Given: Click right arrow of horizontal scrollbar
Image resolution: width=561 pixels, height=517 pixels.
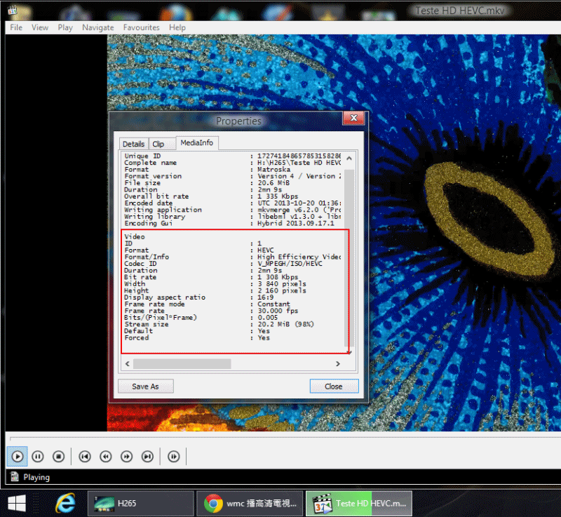Looking at the screenshot, I should point(337,364).
